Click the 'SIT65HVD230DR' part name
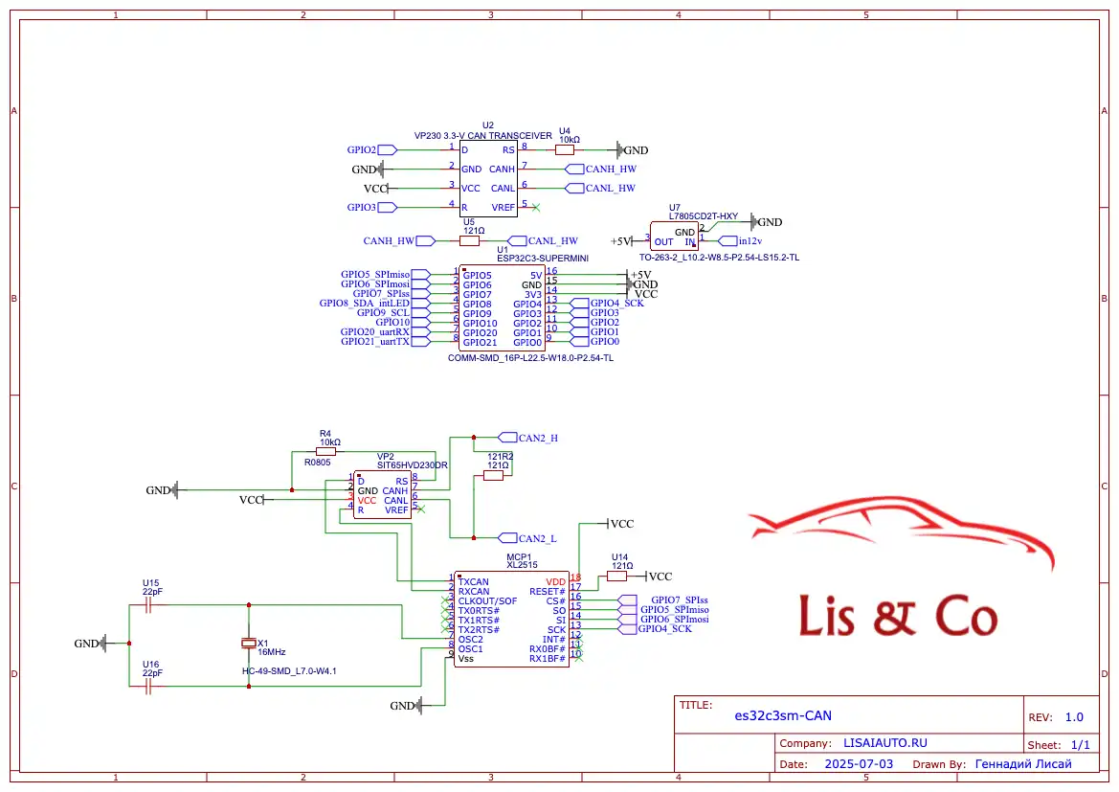 413,464
